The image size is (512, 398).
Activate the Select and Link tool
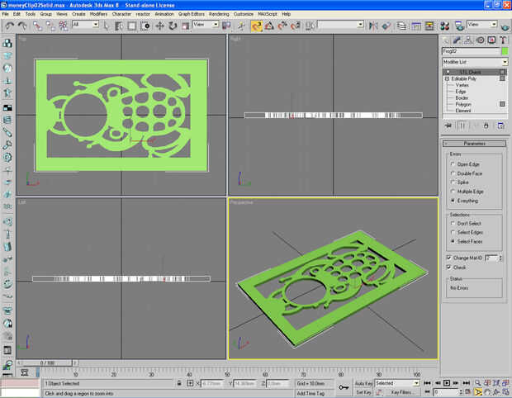pos(37,26)
